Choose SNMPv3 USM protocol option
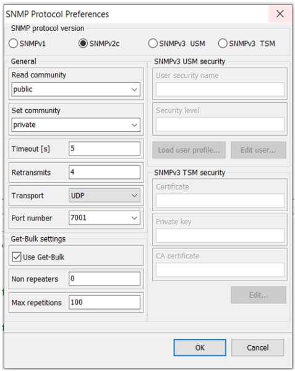Image resolution: width=295 pixels, height=371 pixels. [153, 43]
